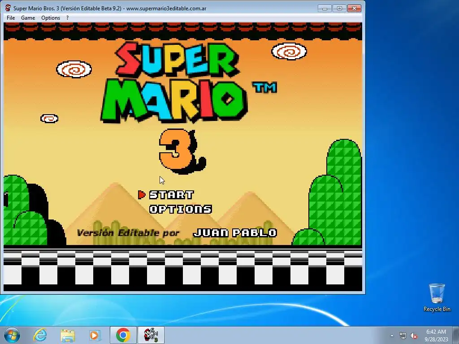Open the Options menu in menu bar

click(51, 18)
